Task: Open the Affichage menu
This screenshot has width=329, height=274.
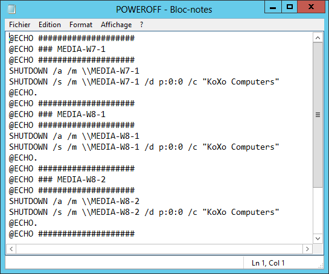Action: tap(117, 25)
